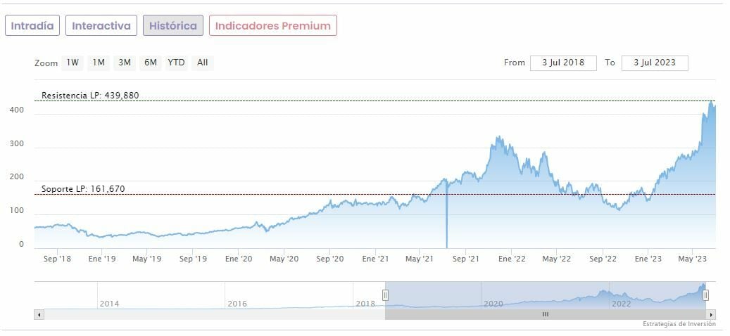The height and width of the screenshot is (336, 730).
Task: Select the 3M zoom option
Action: 125,63
